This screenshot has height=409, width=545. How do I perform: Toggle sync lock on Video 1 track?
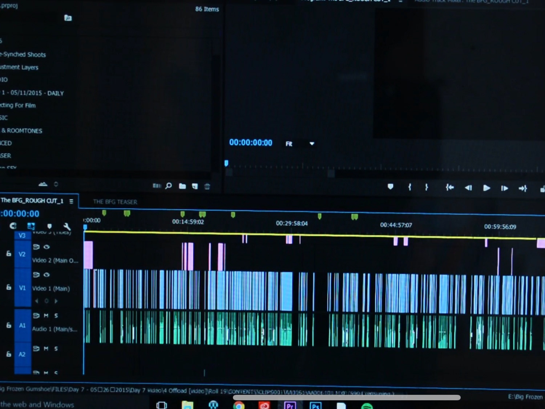[x=36, y=274]
